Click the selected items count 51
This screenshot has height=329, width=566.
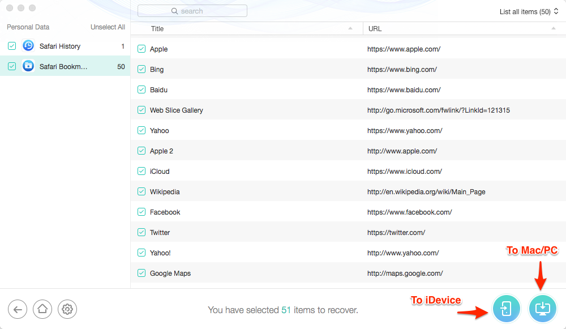click(286, 310)
